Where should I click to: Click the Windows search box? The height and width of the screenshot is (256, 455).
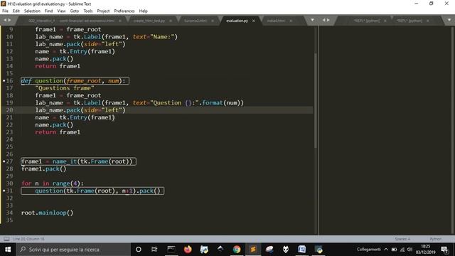coord(73,250)
